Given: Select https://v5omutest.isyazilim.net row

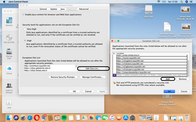Looking at the screenshot, I should tap(152, 70).
